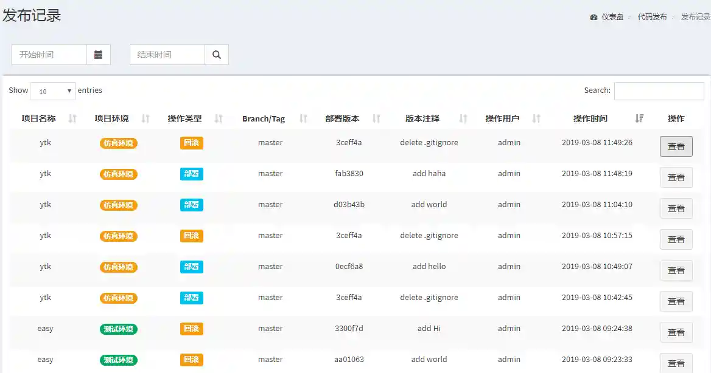Click 部署 badge in fab3830 row
Viewport: 711px width, 373px height.
click(x=191, y=174)
